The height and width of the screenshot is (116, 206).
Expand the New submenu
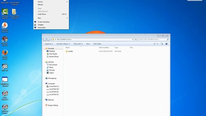51,18
